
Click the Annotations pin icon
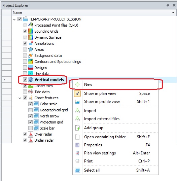[31, 43]
